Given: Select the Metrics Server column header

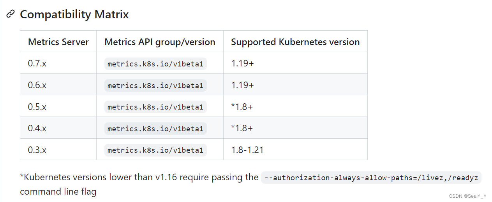Looking at the screenshot, I should pyautogui.click(x=58, y=42).
